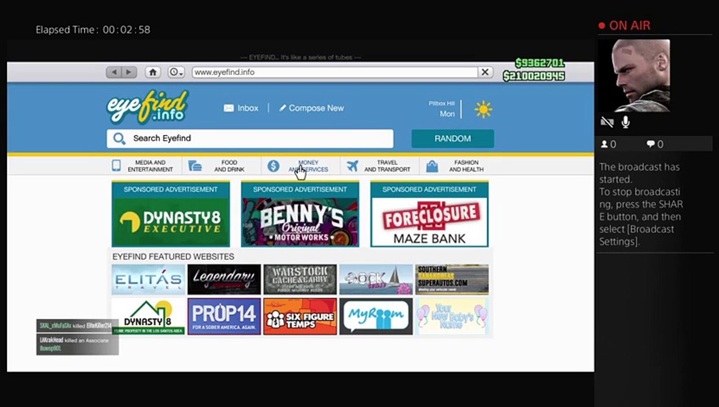Click the Compose New pencil icon

tap(283, 108)
